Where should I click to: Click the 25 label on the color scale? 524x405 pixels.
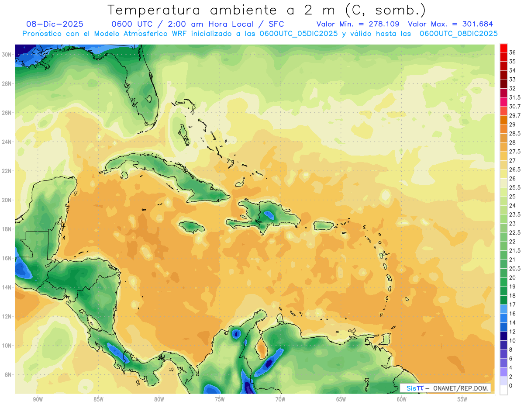(x=513, y=197)
